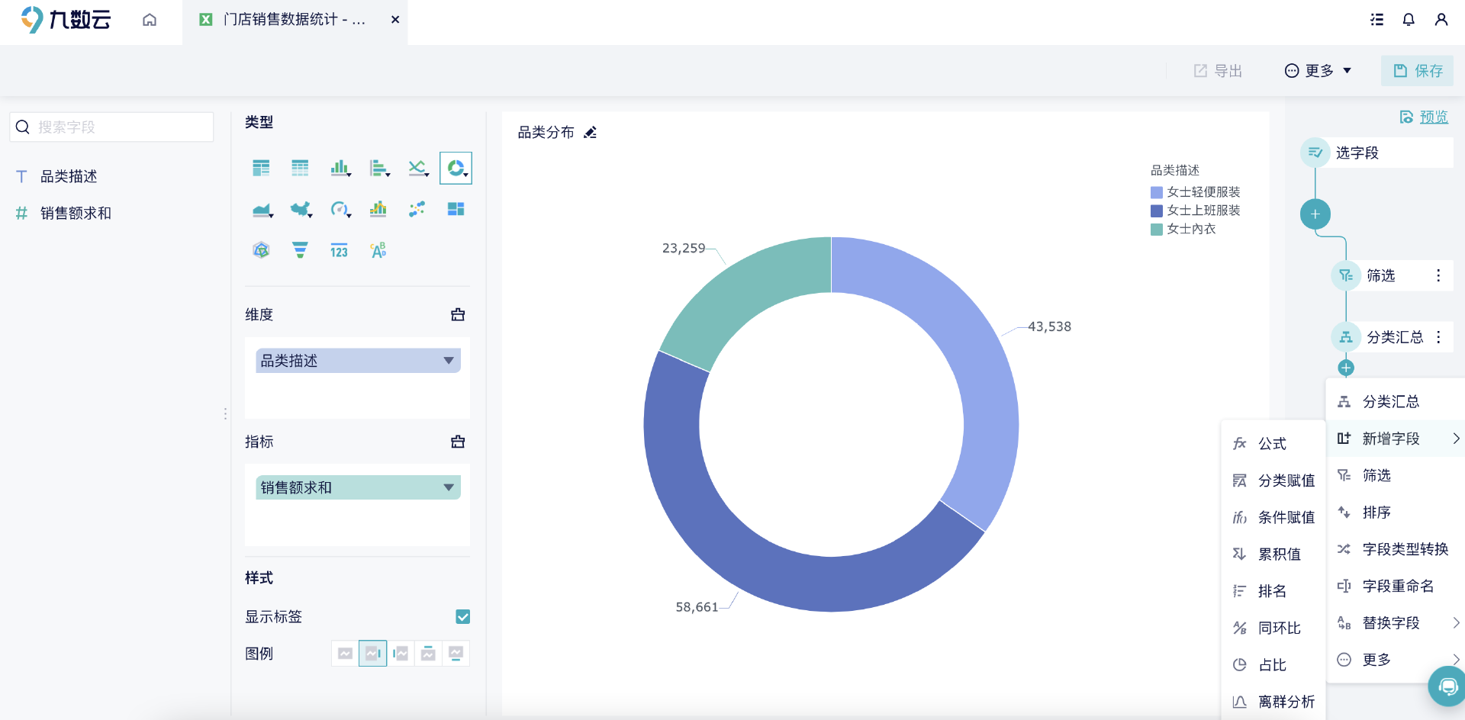Click the edit icon beside 品类分布 title
1465x720 pixels.
(x=590, y=133)
